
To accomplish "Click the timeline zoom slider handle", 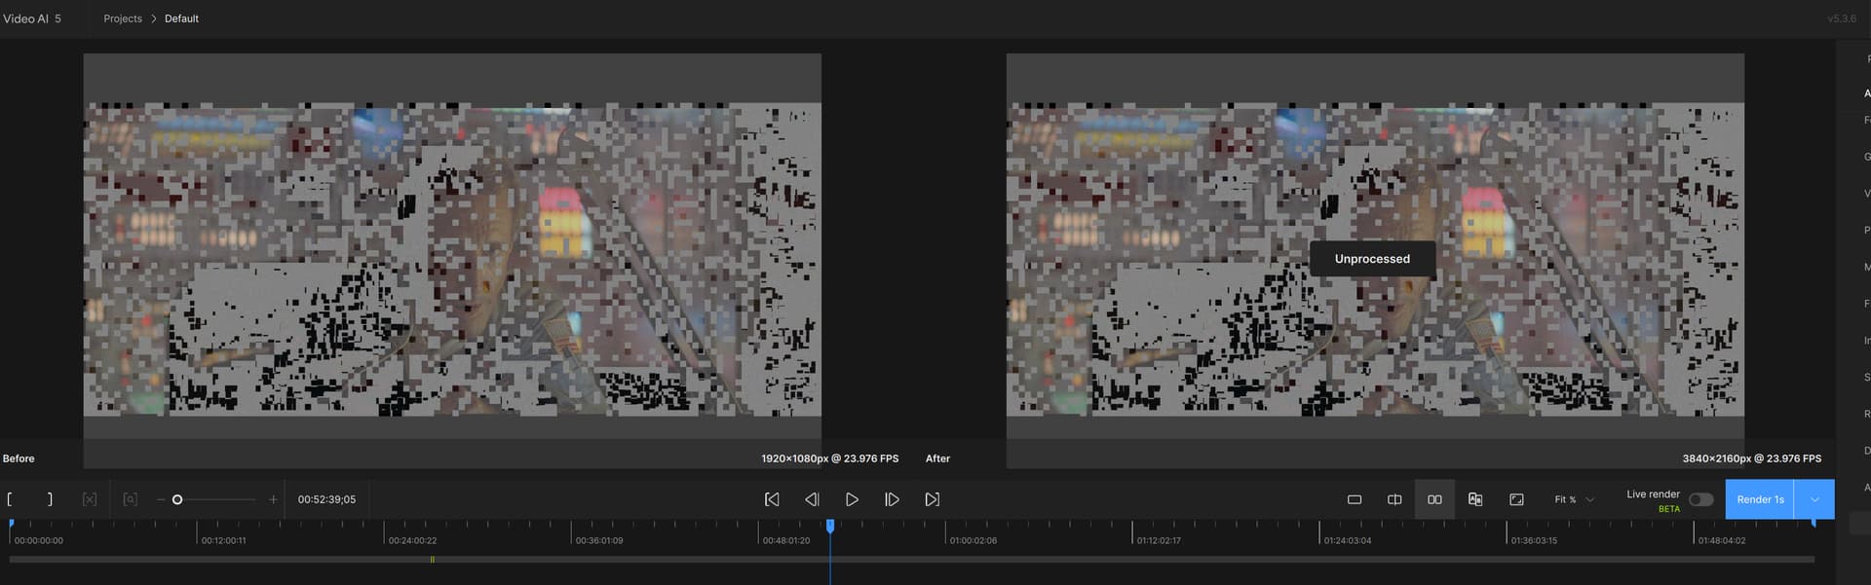I will [x=177, y=499].
